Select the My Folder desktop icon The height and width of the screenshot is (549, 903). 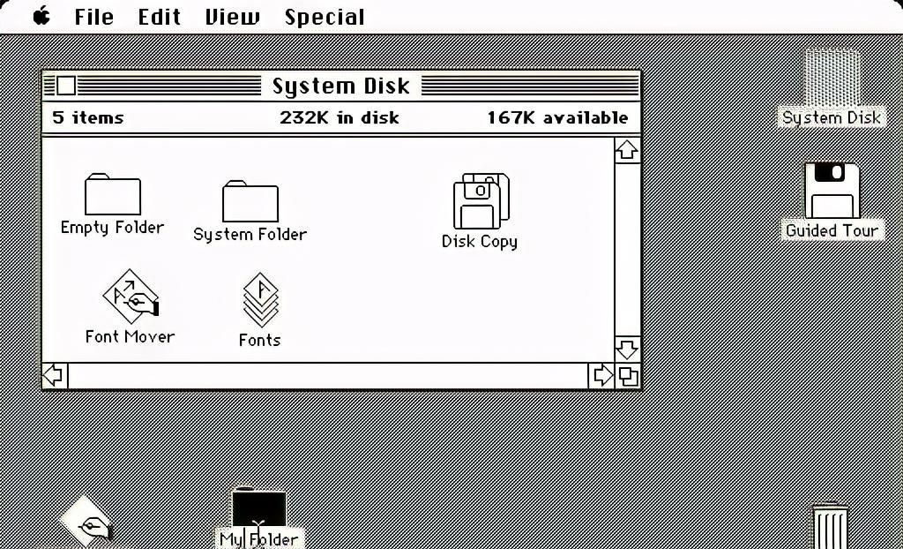[258, 508]
